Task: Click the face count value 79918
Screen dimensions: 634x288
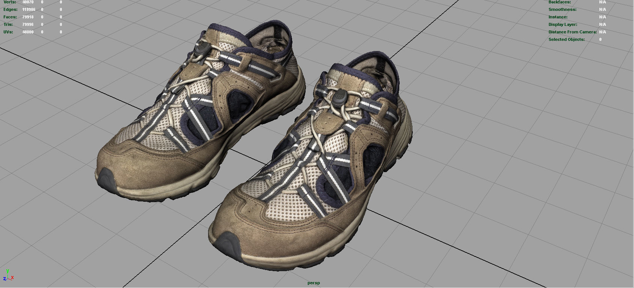Action: pyautogui.click(x=28, y=17)
